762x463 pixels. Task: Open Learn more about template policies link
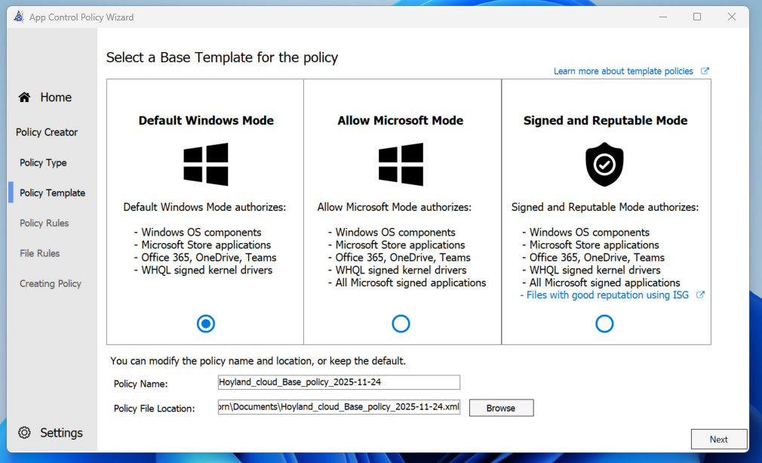(623, 71)
